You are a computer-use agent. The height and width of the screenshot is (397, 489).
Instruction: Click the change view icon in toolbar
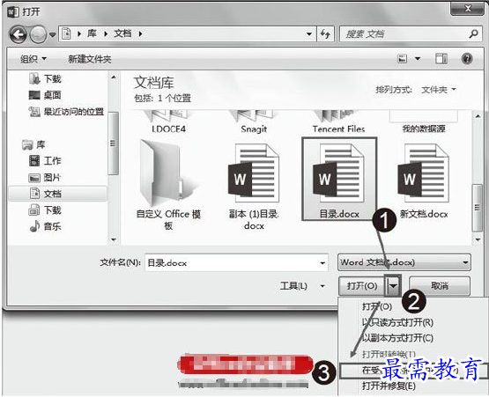pos(403,59)
